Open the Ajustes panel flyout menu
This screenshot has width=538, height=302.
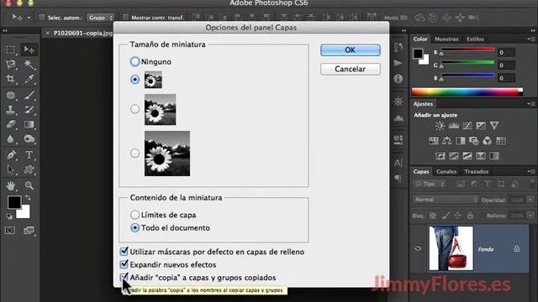click(531, 104)
